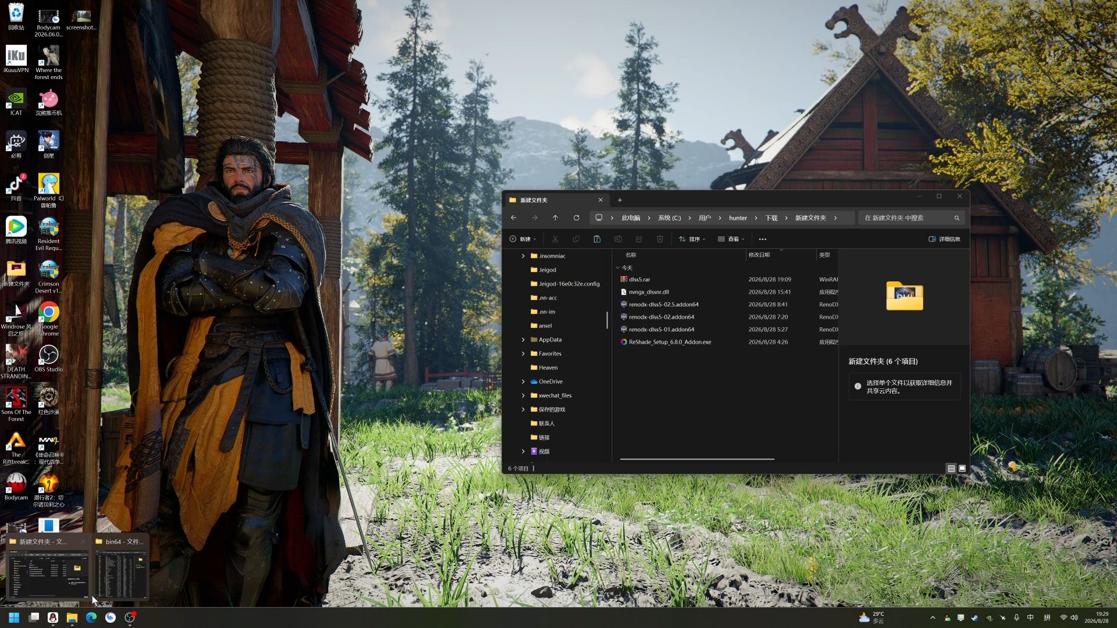Image resolution: width=1117 pixels, height=628 pixels.
Task: Open the 查看 view dropdown
Action: [x=731, y=239]
